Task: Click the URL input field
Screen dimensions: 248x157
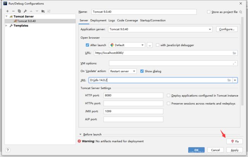Action: coord(166,53)
